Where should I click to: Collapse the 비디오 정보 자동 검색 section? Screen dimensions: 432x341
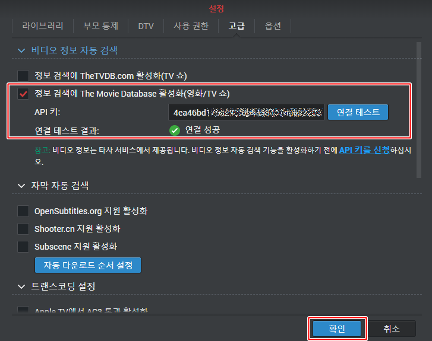[x=21, y=50]
